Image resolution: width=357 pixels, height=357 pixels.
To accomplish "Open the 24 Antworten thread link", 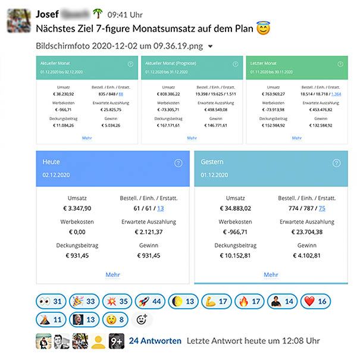I will point(155,341).
